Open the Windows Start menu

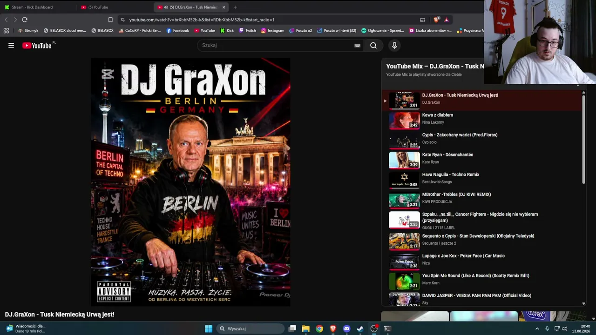pyautogui.click(x=209, y=328)
